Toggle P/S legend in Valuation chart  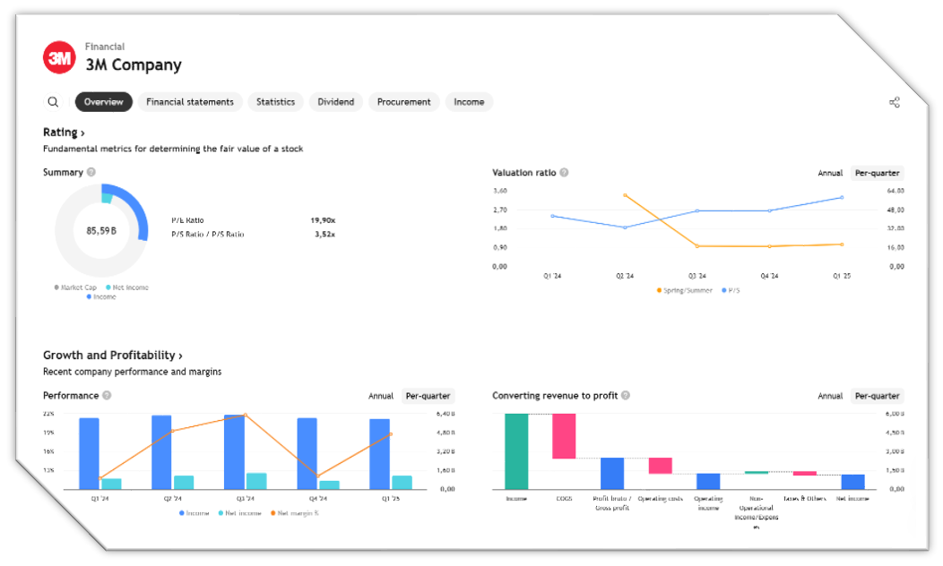(x=731, y=290)
